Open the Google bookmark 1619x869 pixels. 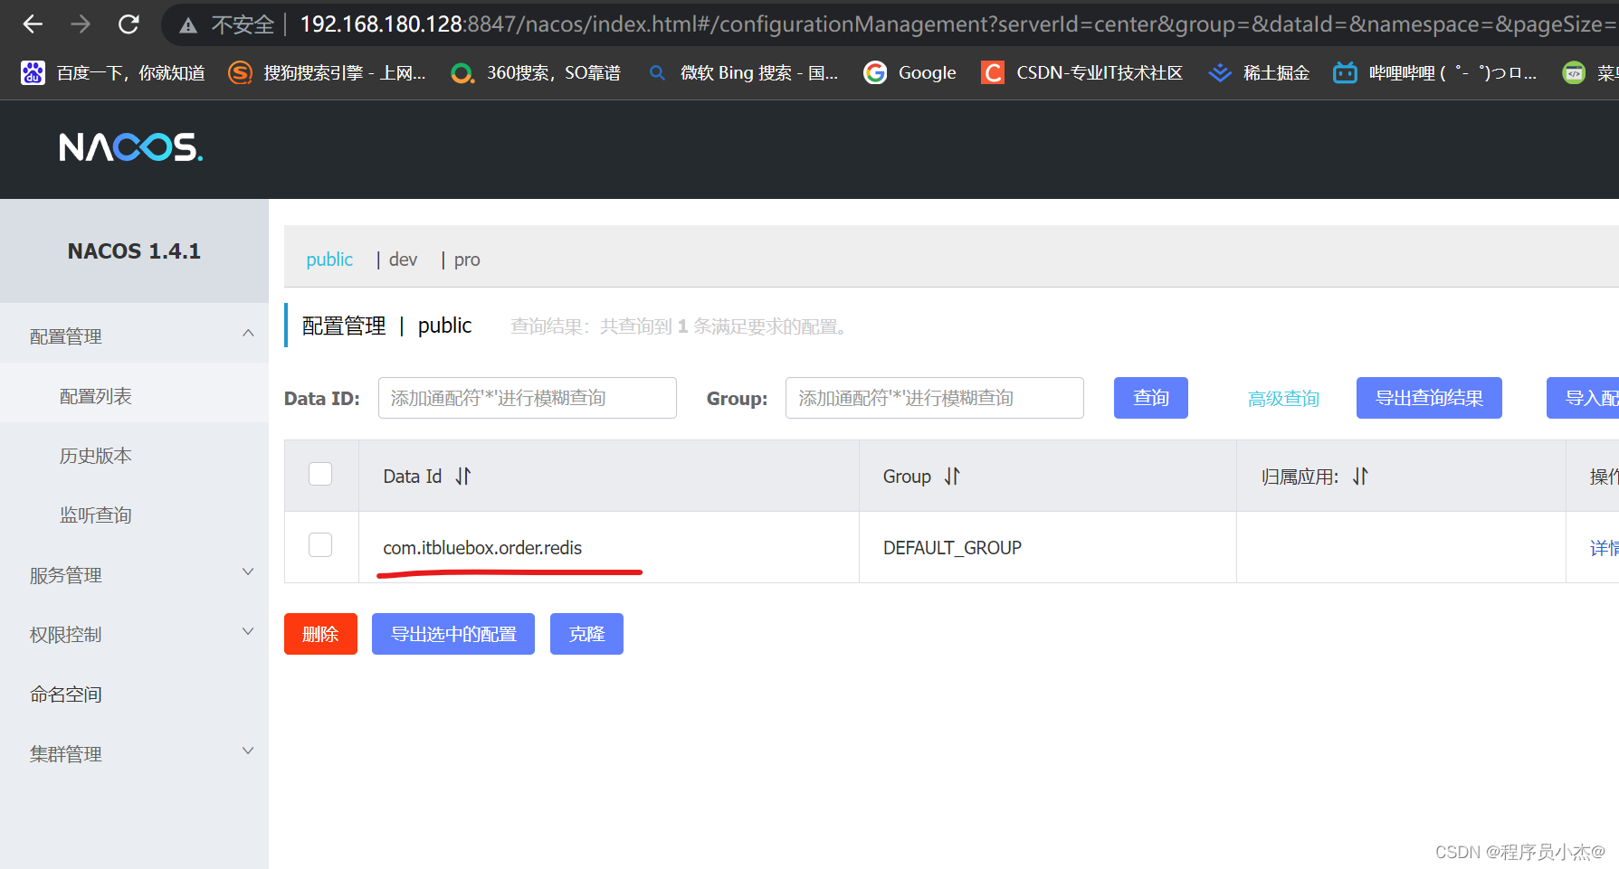(x=909, y=72)
